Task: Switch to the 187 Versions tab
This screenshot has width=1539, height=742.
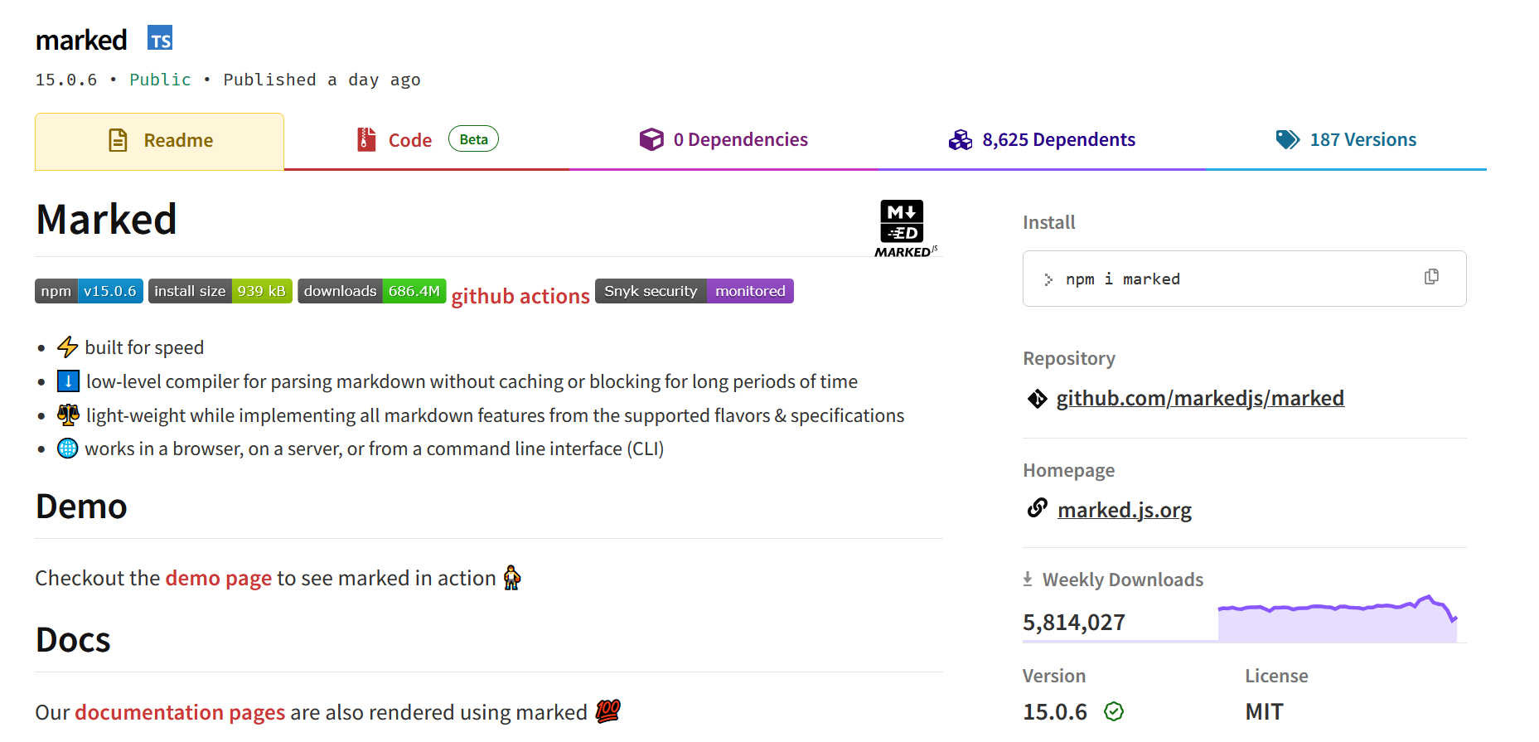Action: 1363,139
